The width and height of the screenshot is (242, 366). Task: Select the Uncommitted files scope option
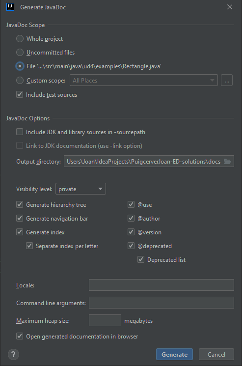click(x=20, y=53)
